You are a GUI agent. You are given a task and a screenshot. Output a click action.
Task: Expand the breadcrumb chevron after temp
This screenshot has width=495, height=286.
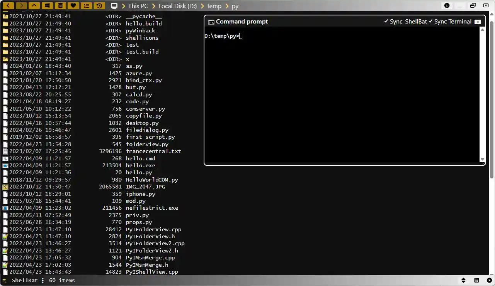tap(227, 6)
